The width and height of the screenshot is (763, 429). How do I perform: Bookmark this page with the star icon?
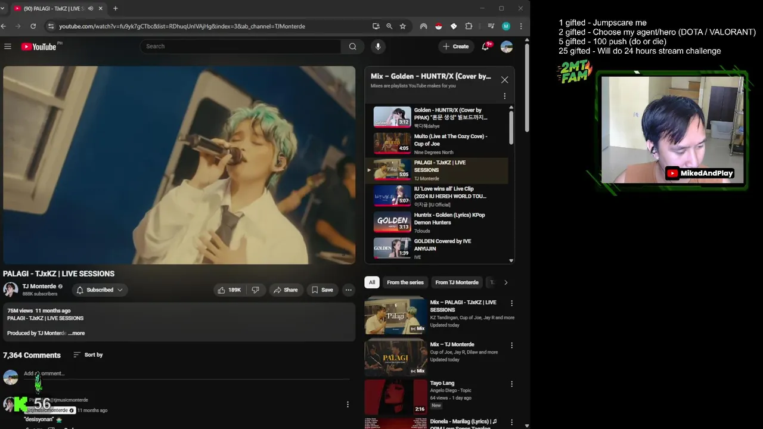(x=403, y=26)
